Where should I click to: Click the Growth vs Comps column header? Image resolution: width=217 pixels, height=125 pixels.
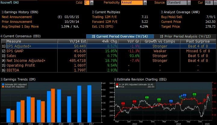coord(160,41)
